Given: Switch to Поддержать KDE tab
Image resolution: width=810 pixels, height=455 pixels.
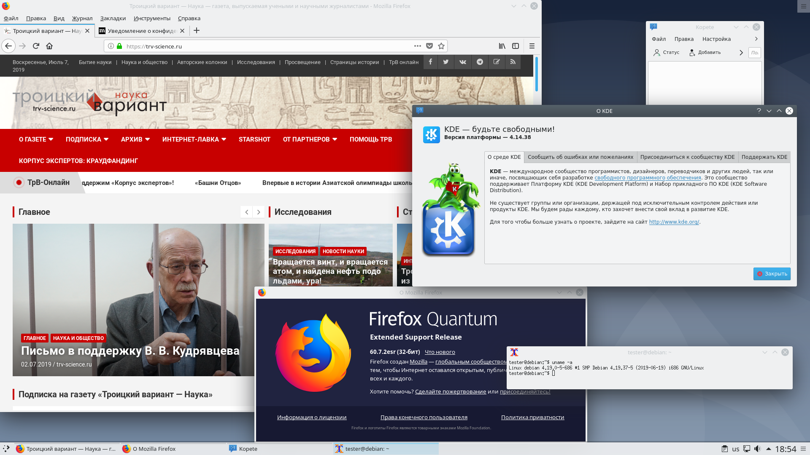Looking at the screenshot, I should tap(764, 157).
